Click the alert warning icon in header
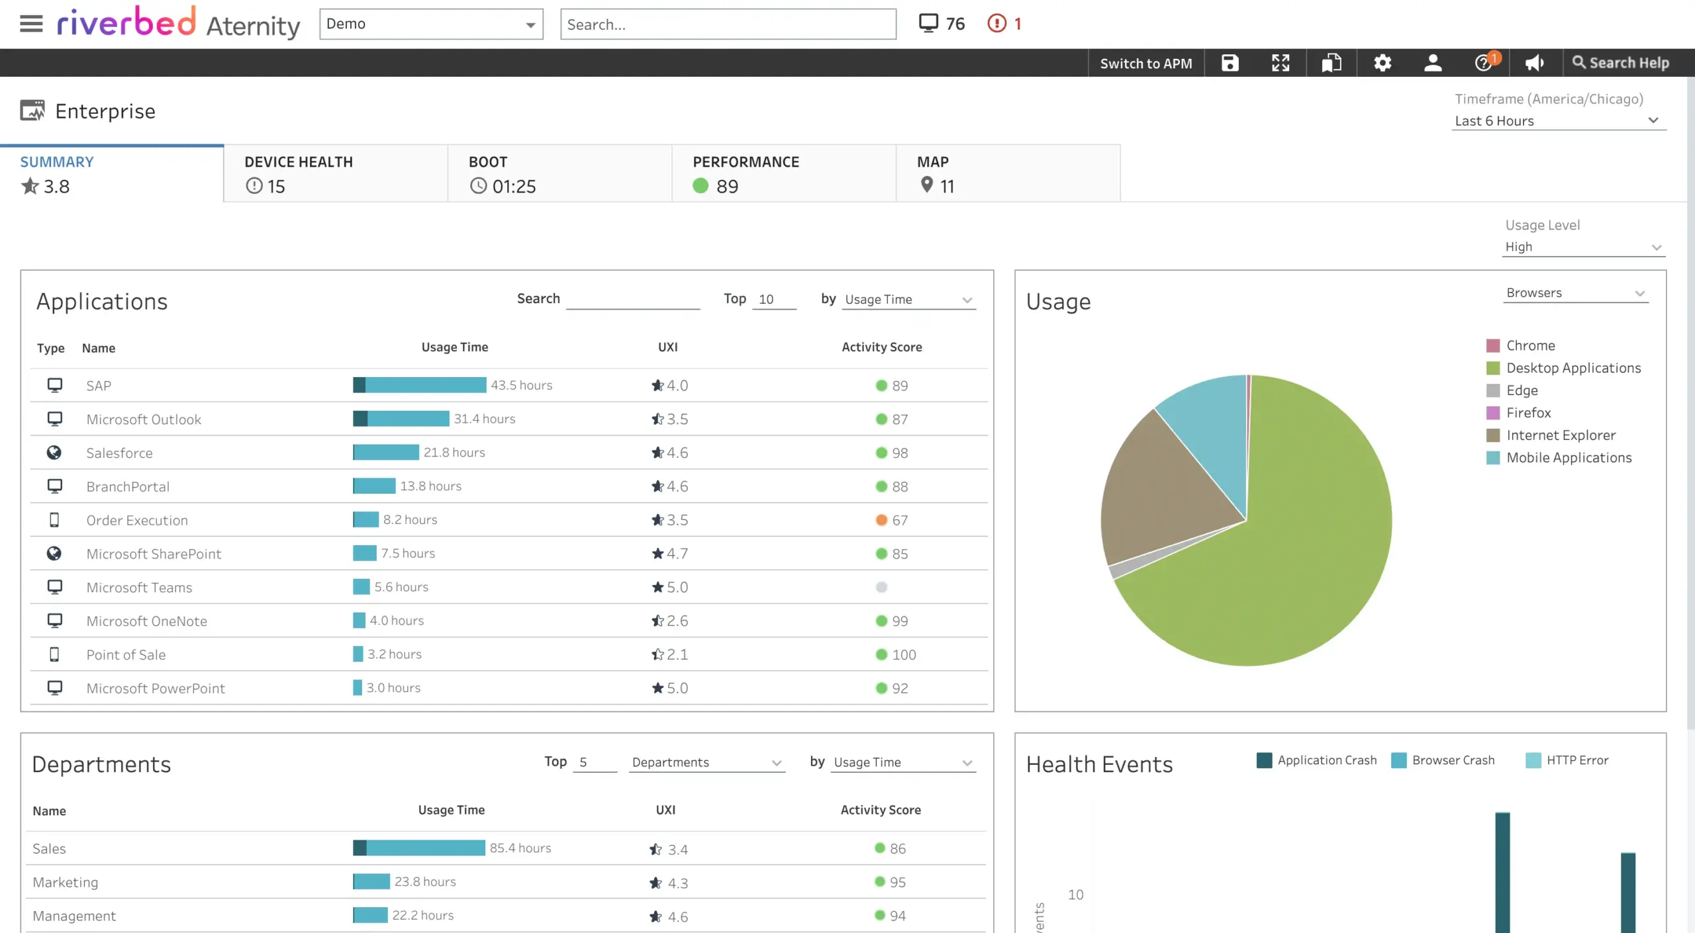The height and width of the screenshot is (933, 1695). [x=995, y=22]
